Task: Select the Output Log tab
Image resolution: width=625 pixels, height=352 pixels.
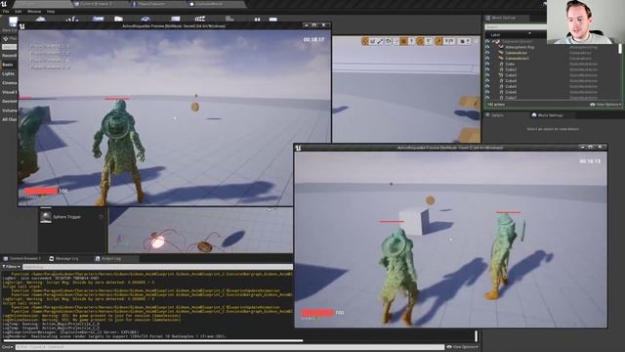Action: (110, 258)
